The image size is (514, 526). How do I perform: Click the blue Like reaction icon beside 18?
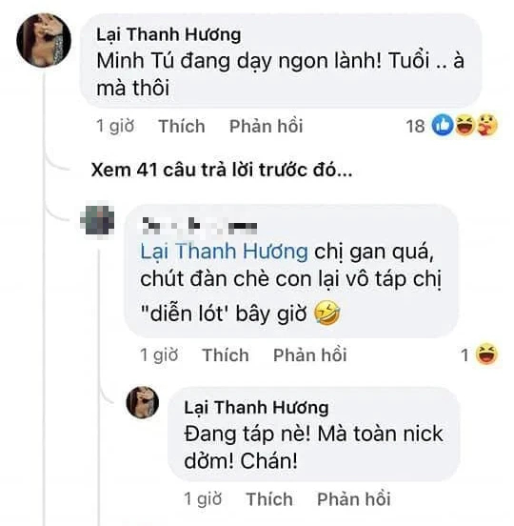[x=443, y=126]
